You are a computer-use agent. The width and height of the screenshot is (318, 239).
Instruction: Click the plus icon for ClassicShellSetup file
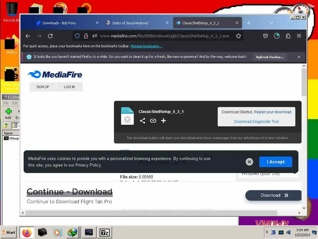(x=163, y=121)
